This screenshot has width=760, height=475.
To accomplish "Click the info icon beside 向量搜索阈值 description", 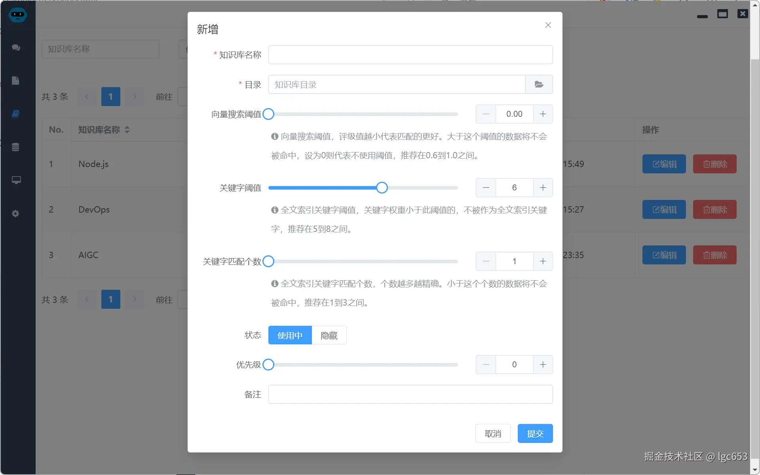I will (274, 137).
